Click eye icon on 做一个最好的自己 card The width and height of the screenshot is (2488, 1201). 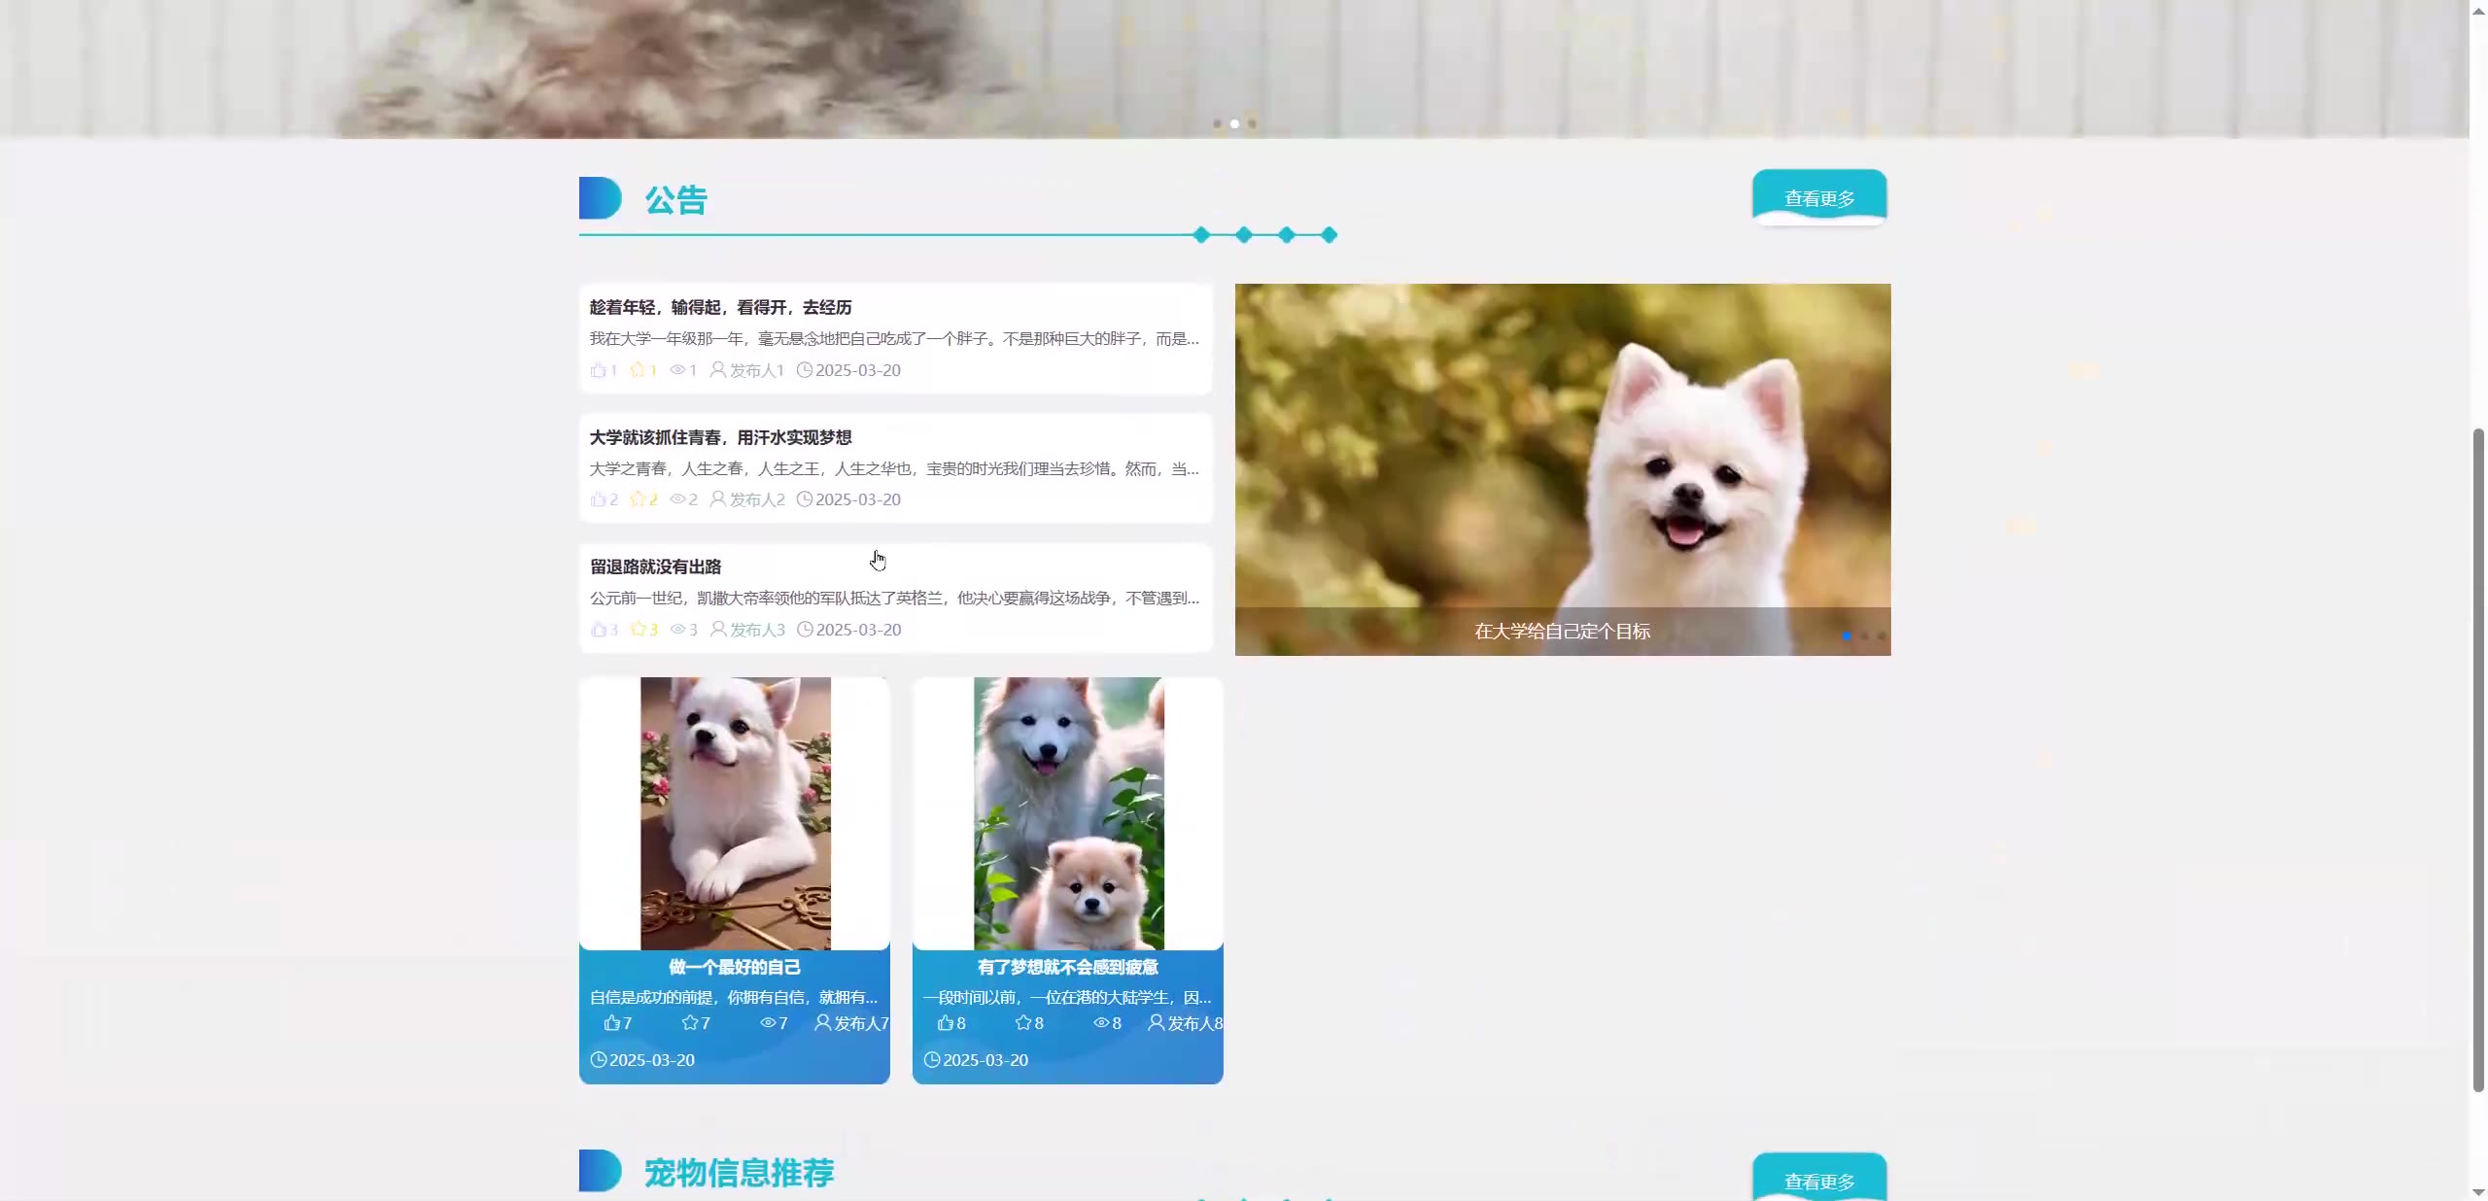coord(768,1023)
